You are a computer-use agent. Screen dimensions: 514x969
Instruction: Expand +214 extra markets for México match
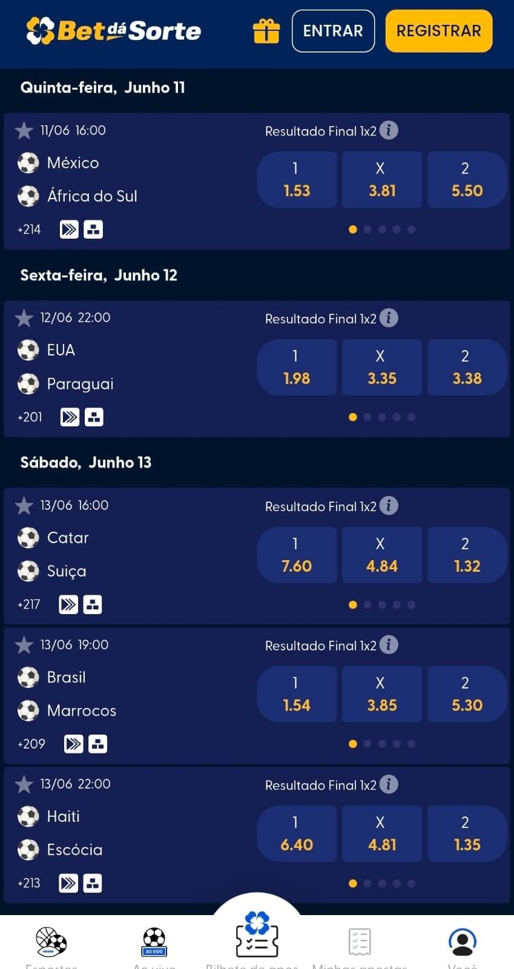click(28, 229)
